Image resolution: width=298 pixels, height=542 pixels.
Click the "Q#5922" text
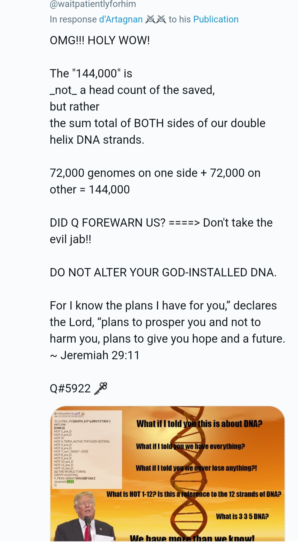pyautogui.click(x=70, y=388)
